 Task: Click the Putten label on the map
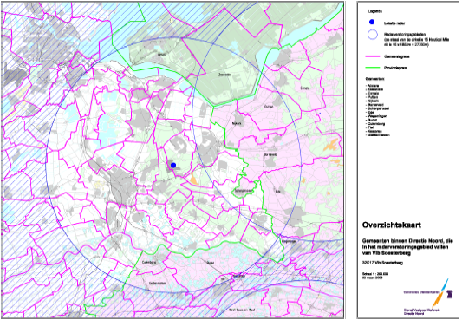coord(270,107)
